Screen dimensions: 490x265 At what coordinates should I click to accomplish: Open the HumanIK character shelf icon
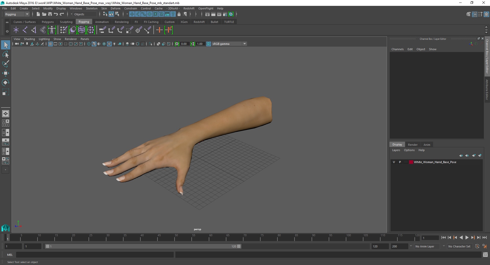click(x=52, y=30)
